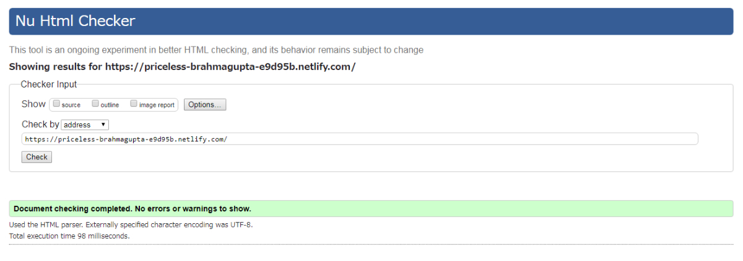Tick the outline checkbox
The image size is (743, 261).
[95, 104]
